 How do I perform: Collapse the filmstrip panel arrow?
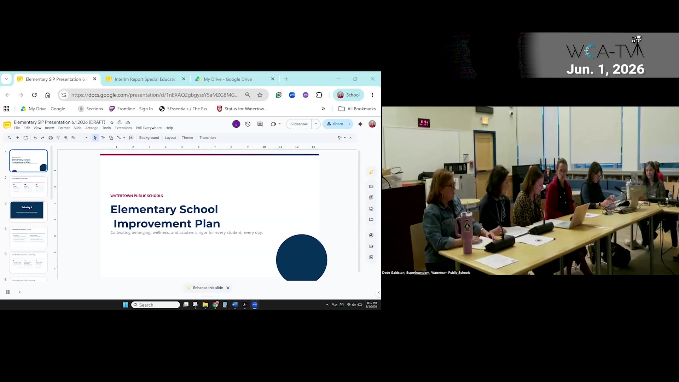(20, 292)
